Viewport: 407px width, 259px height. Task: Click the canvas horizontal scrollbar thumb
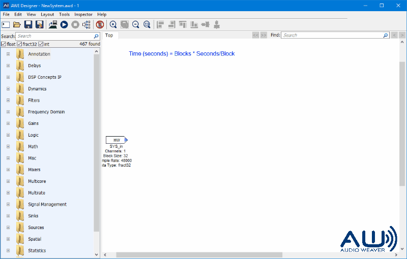(199, 255)
